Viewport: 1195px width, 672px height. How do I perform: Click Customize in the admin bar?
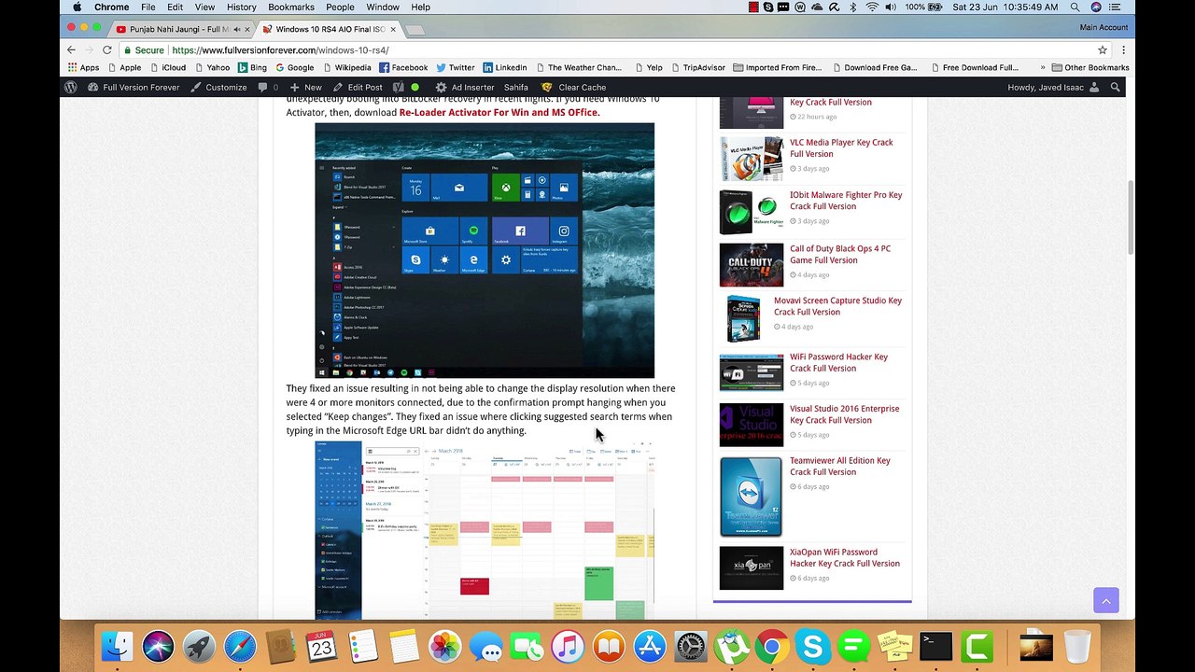coord(218,87)
